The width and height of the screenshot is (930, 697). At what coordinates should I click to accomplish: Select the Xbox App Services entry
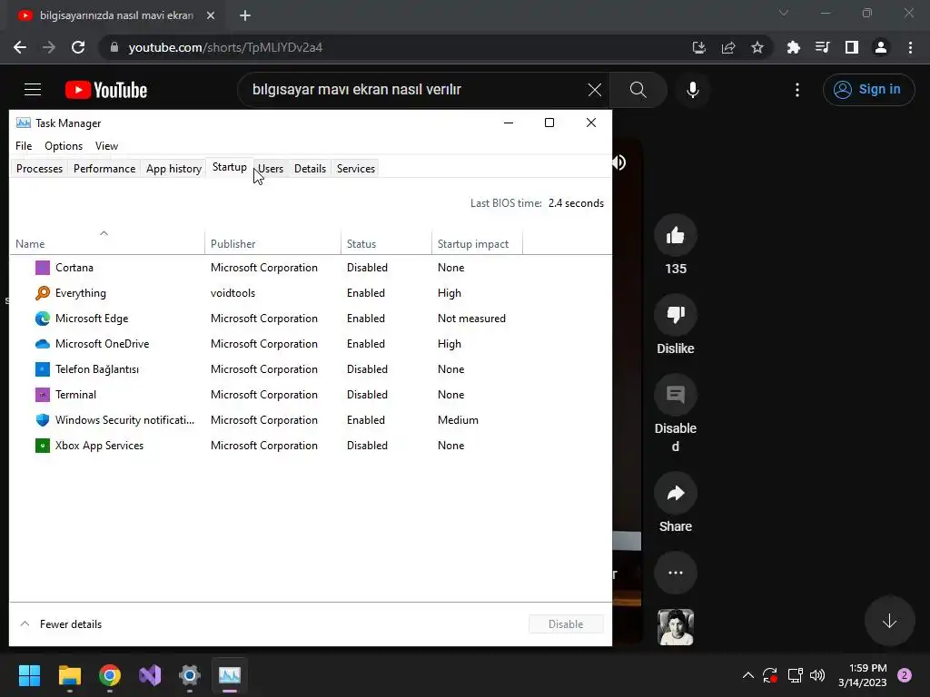point(311,446)
